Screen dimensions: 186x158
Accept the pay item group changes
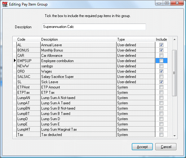142,147
